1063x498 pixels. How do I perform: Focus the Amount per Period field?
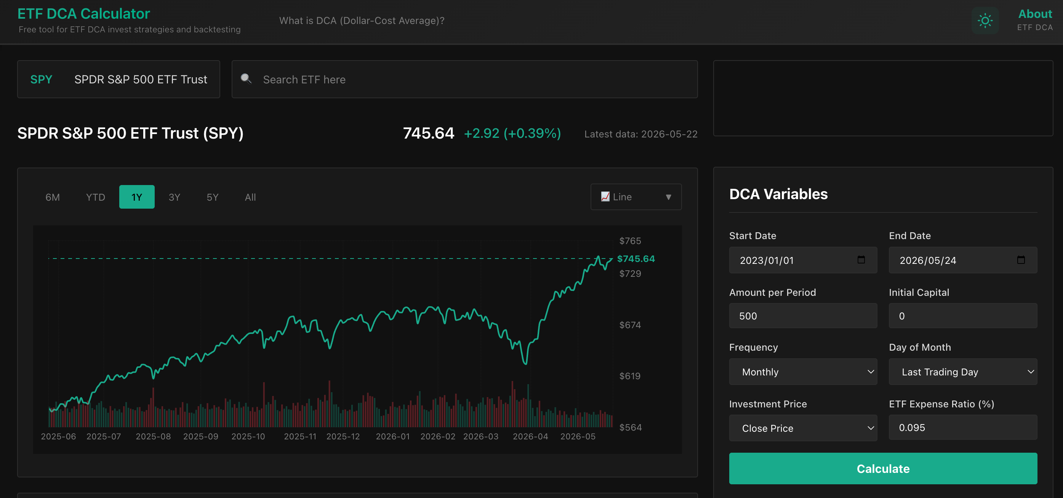pos(803,316)
